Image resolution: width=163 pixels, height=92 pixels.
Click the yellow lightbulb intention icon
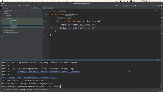click(51, 28)
